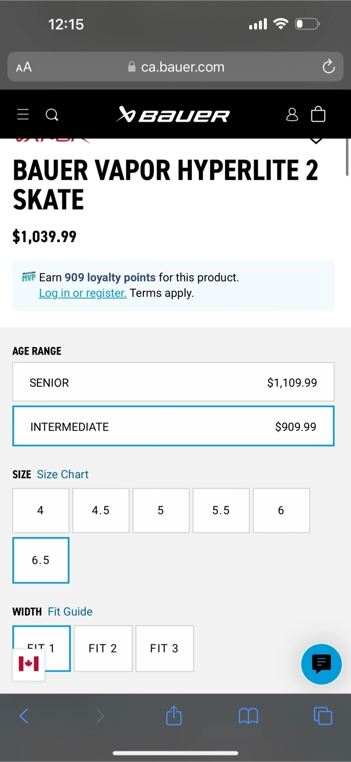Choose the Fit 2 width
Viewport: 351px width, 762px height.
tap(103, 648)
